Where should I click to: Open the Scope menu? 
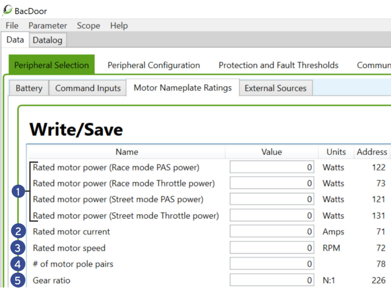(88, 26)
